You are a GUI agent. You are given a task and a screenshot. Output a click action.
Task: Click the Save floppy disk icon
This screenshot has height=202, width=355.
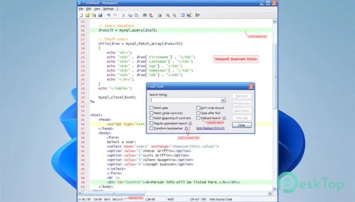100,15
